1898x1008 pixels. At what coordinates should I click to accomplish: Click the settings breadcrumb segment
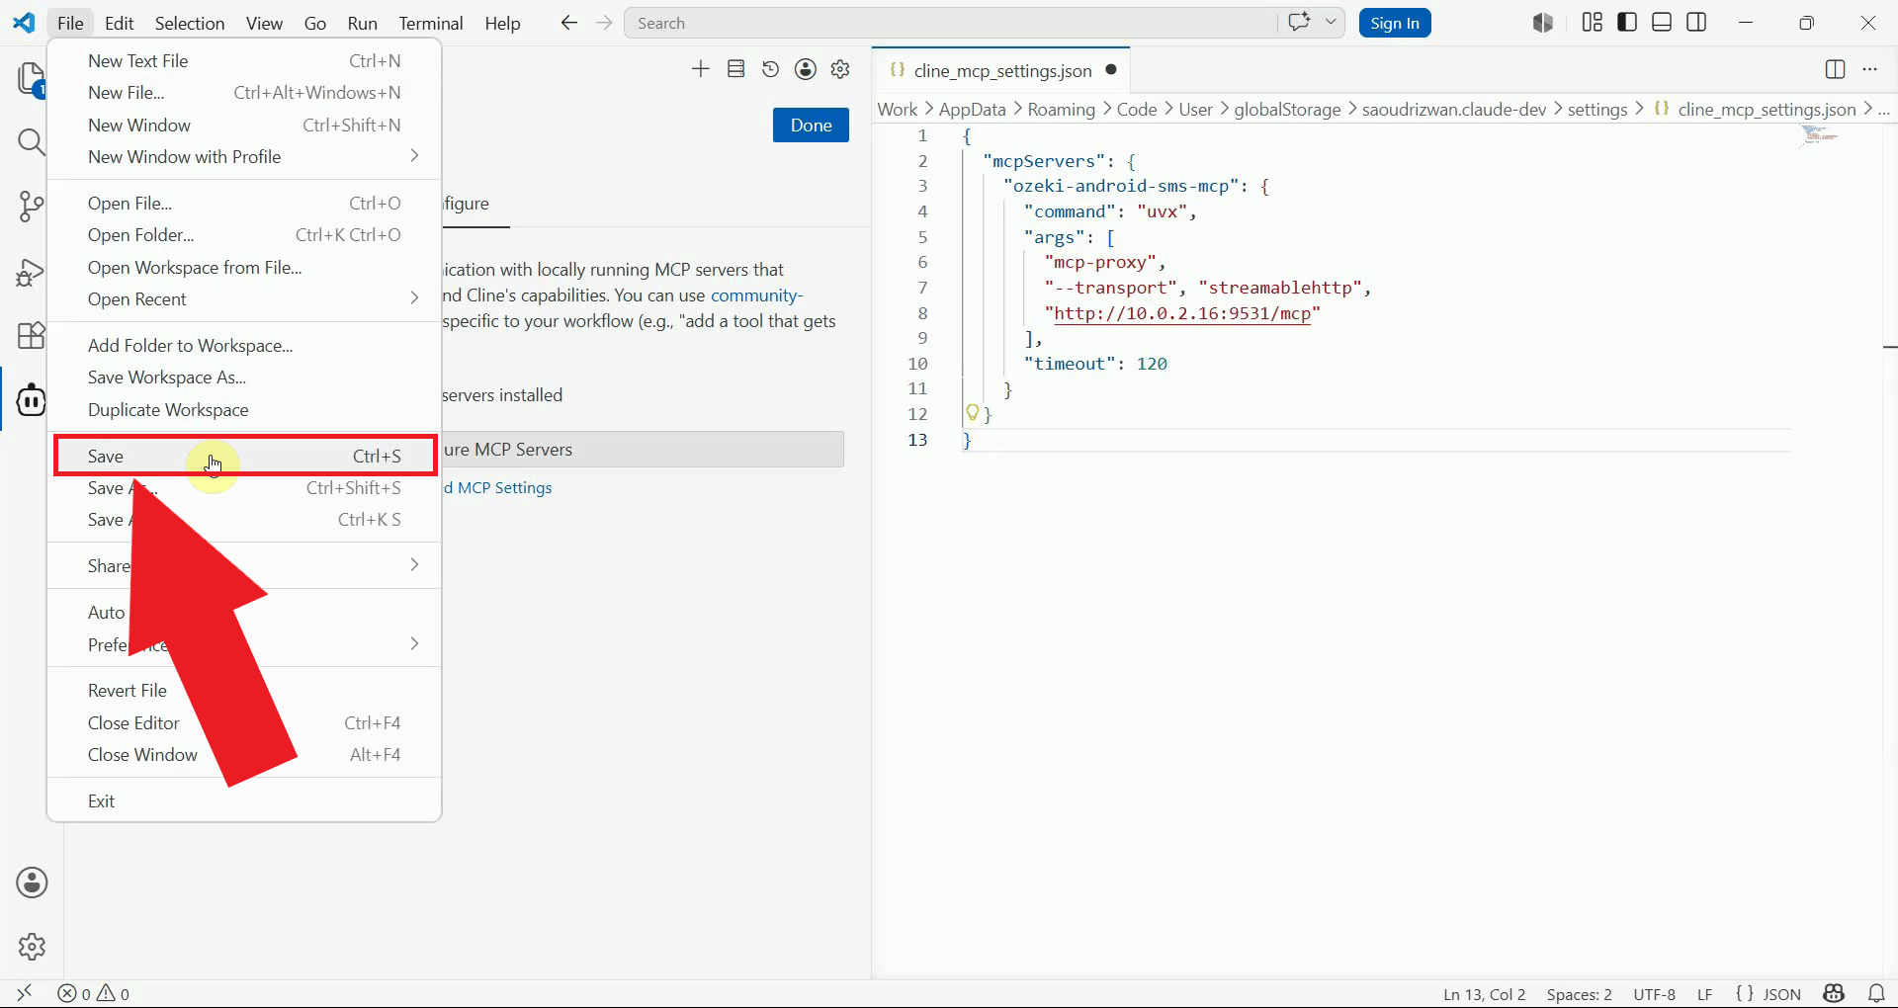(1596, 109)
